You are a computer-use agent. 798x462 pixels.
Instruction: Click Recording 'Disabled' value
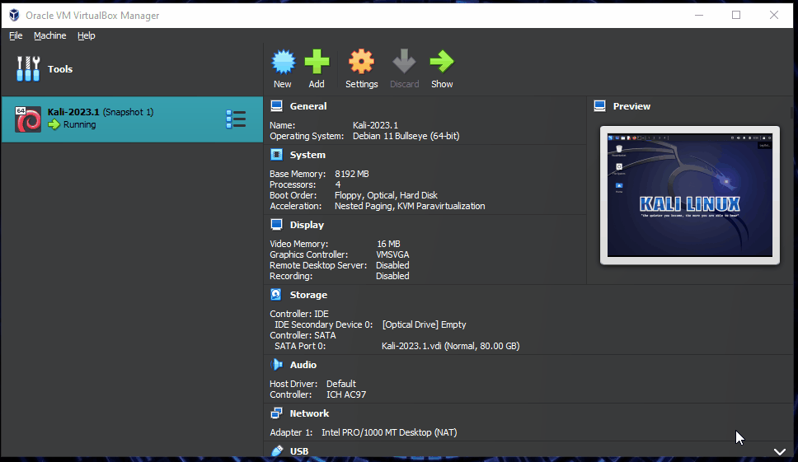tap(392, 276)
